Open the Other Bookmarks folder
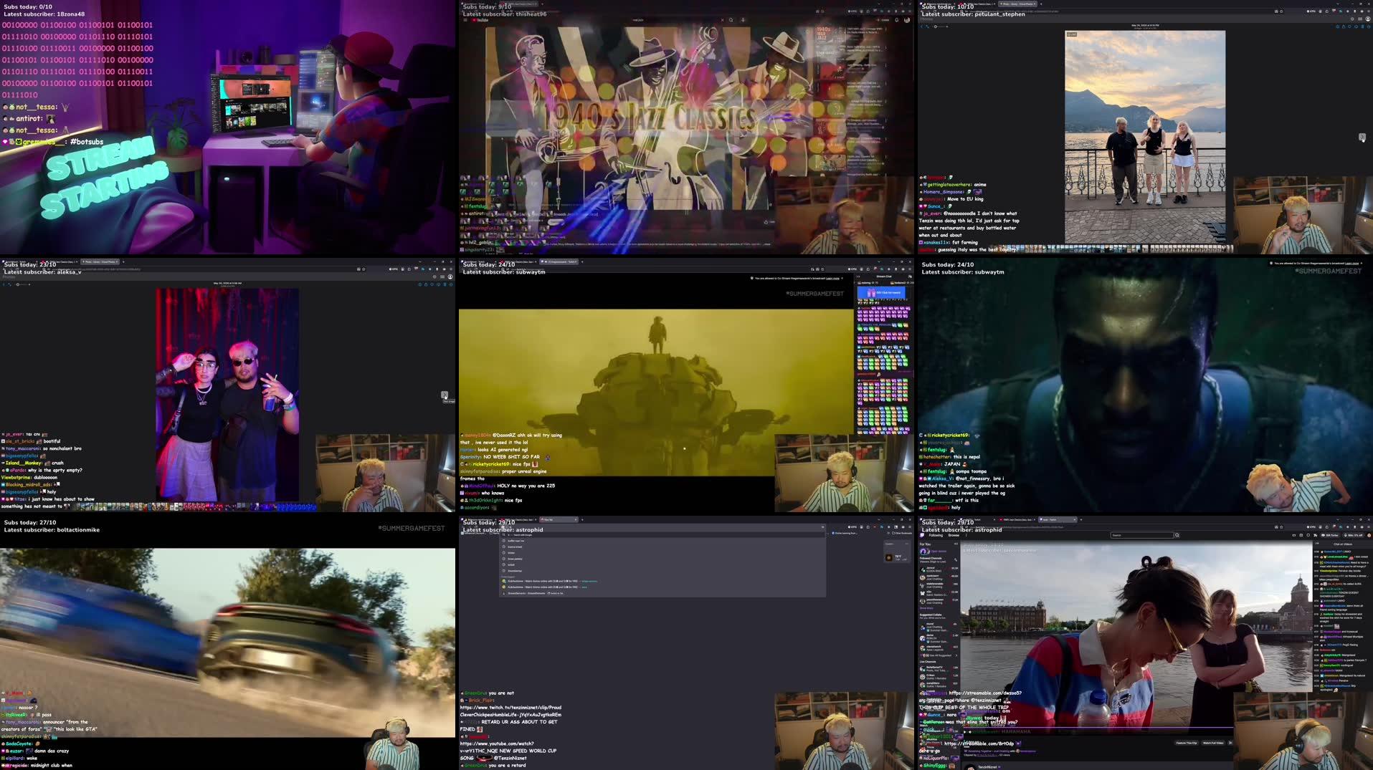Image resolution: width=1373 pixels, height=770 pixels. (x=902, y=533)
